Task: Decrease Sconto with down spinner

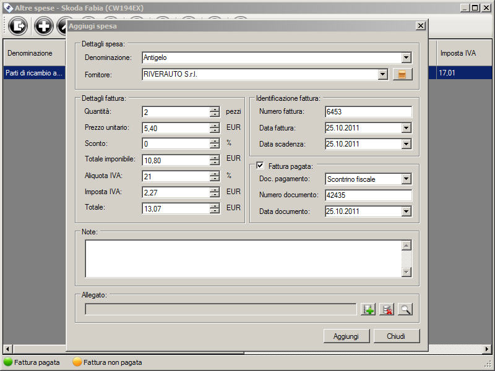Action: 215,146
